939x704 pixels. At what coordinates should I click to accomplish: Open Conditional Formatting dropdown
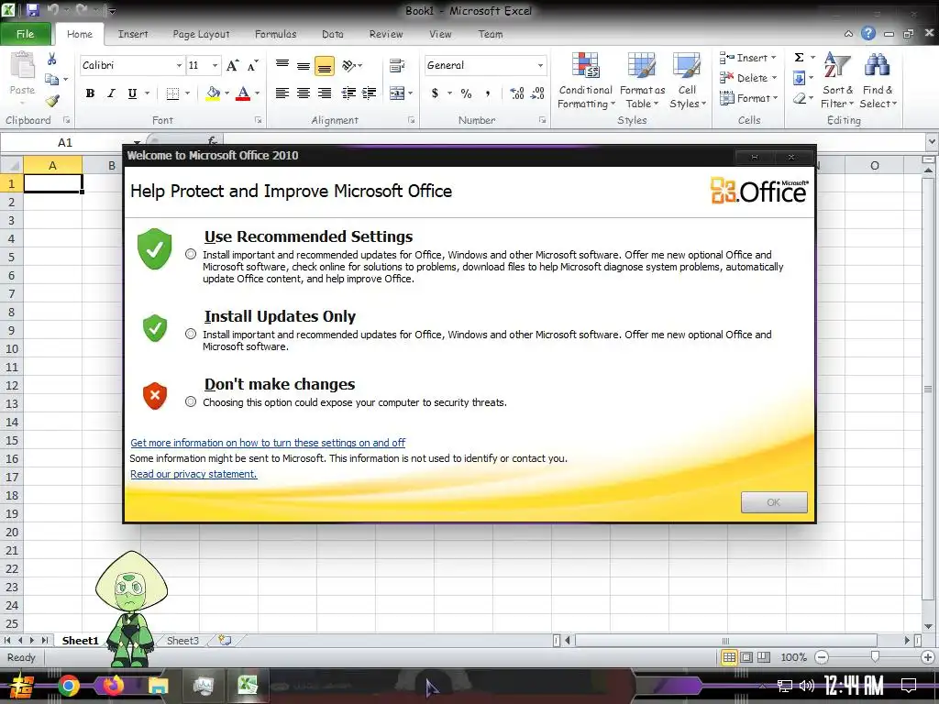tap(586, 81)
